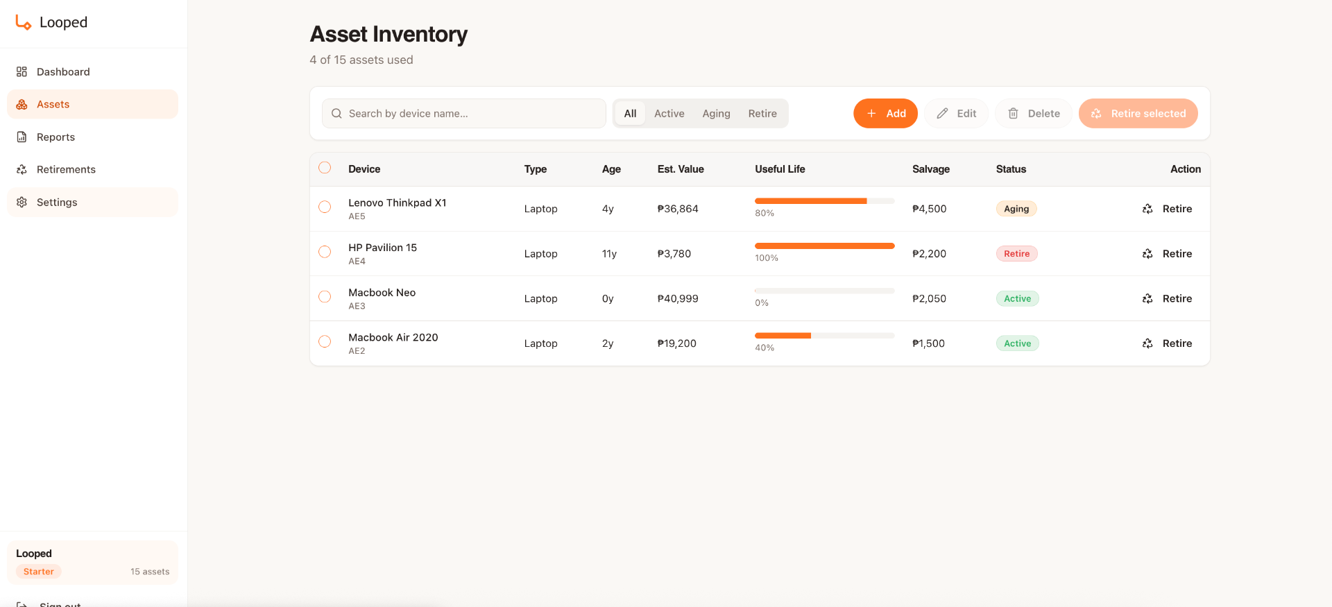The width and height of the screenshot is (1332, 607).
Task: Select the HP Pavilion 15 row checkbox
Action: coord(325,252)
